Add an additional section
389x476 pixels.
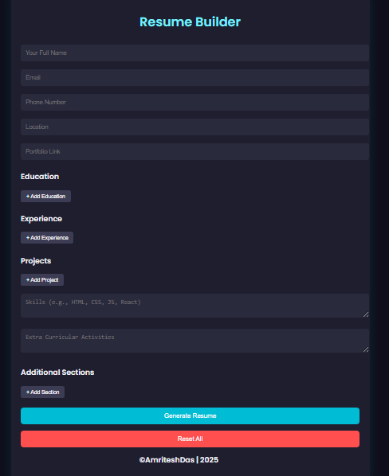tap(42, 392)
